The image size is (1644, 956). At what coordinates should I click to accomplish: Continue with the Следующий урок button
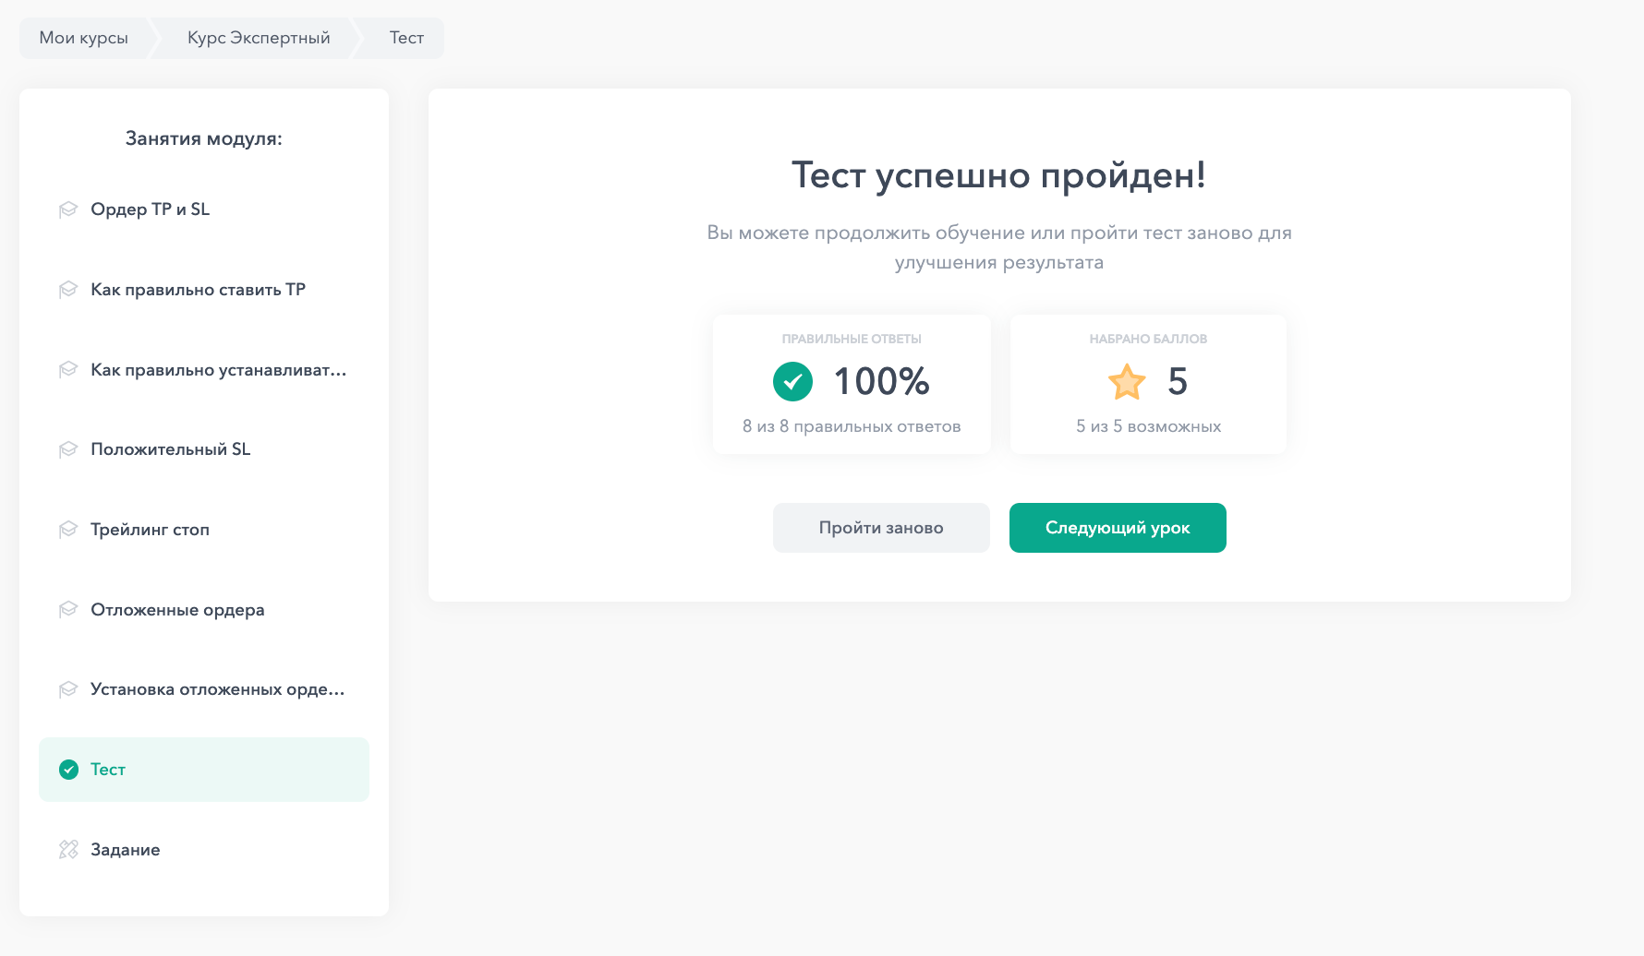pyautogui.click(x=1118, y=528)
